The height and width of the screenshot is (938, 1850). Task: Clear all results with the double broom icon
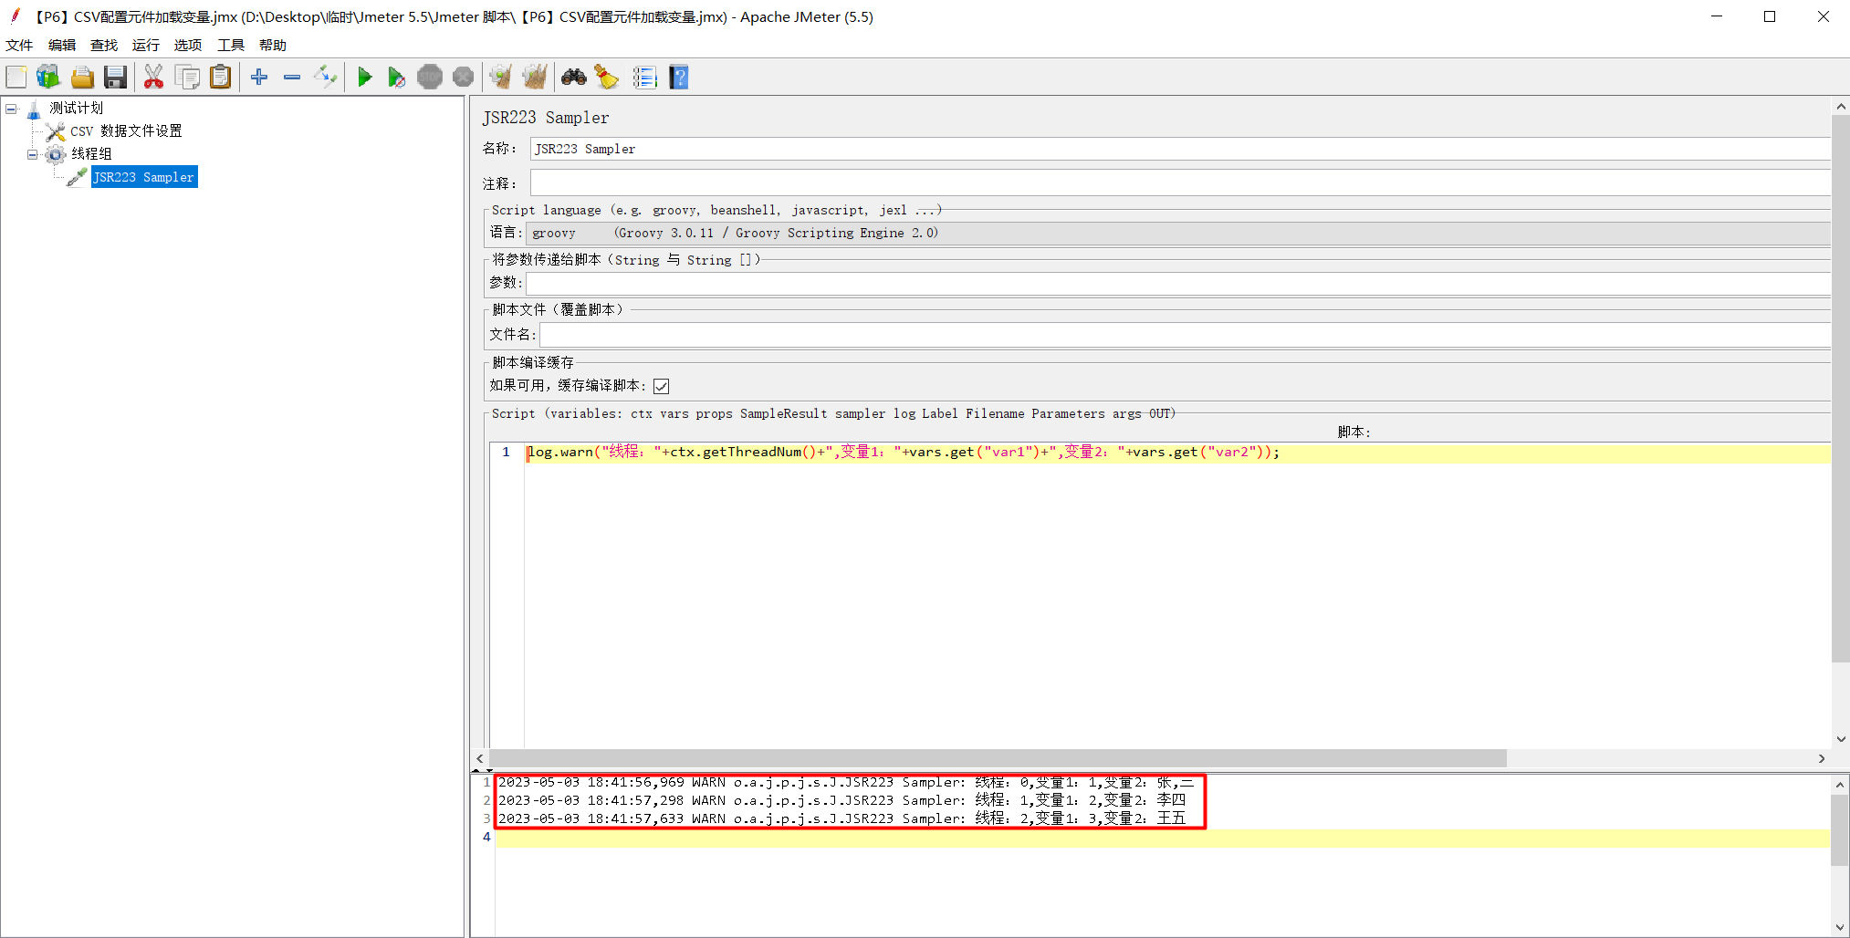535,78
